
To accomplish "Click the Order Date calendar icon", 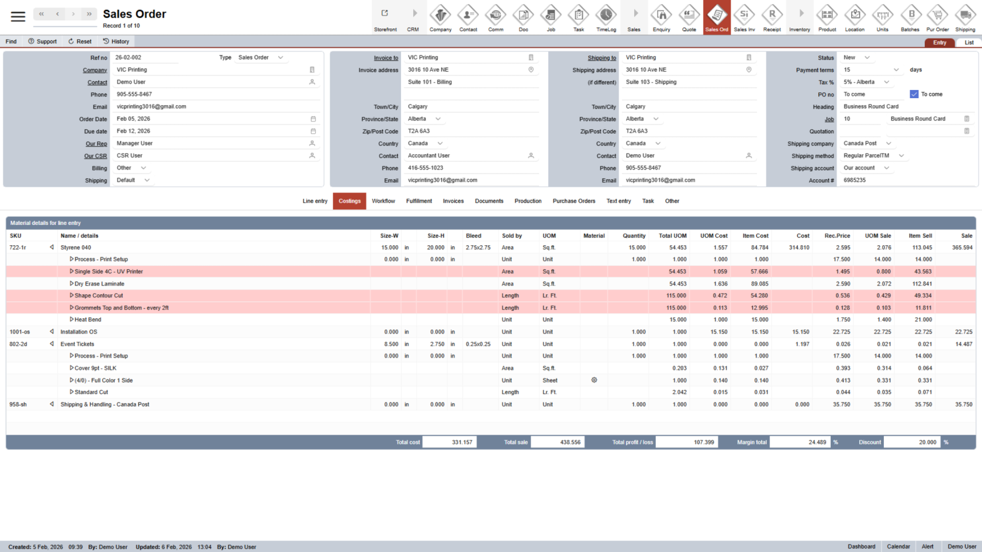I will (313, 119).
